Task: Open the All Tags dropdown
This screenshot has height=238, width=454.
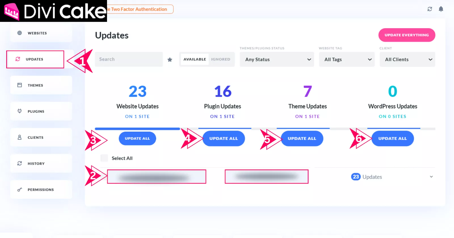Action: (347, 59)
